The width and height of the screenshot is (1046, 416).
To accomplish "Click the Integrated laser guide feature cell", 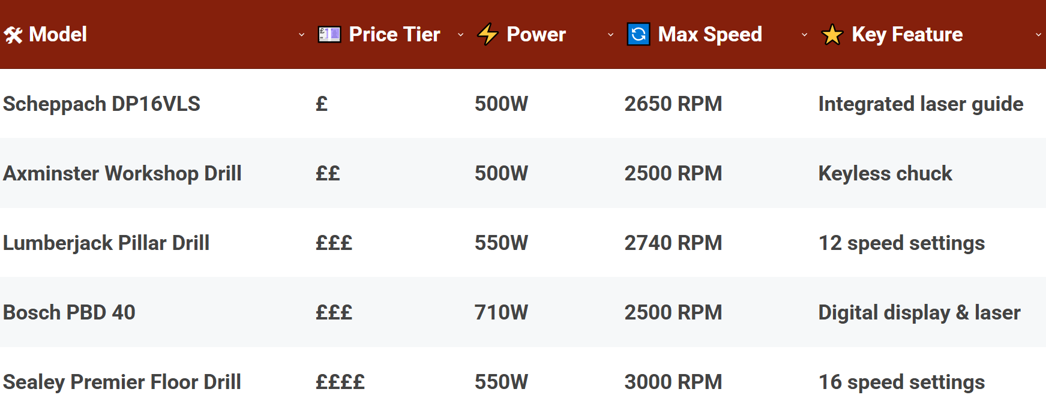I will (x=921, y=104).
